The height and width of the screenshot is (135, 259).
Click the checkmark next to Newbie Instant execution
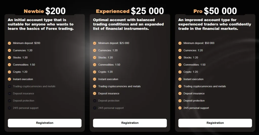coord(9,79)
